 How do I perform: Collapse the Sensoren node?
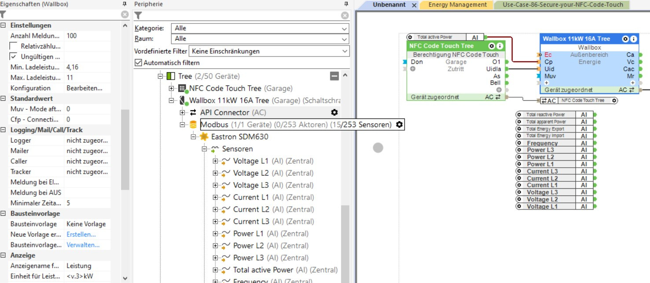[x=204, y=149]
